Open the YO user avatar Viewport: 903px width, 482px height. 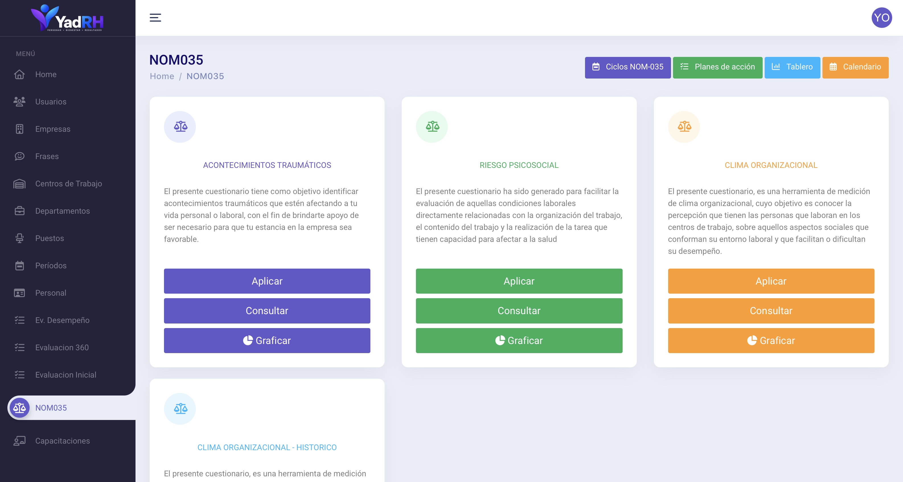point(881,18)
